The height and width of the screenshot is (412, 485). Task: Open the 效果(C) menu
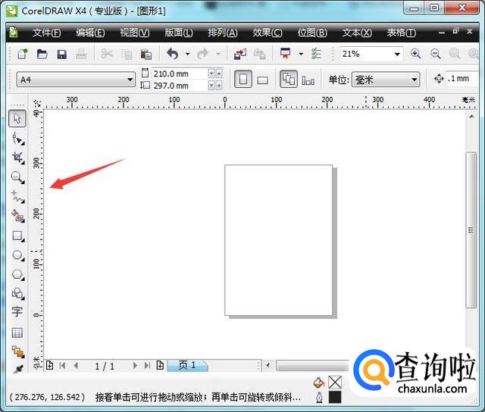(268, 33)
